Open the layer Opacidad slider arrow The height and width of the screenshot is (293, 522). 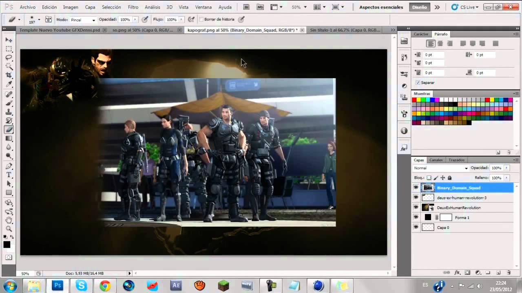pos(507,168)
